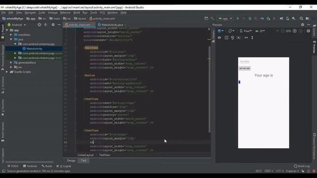
Task: Open the Logcat tool window
Action: [64, 166]
